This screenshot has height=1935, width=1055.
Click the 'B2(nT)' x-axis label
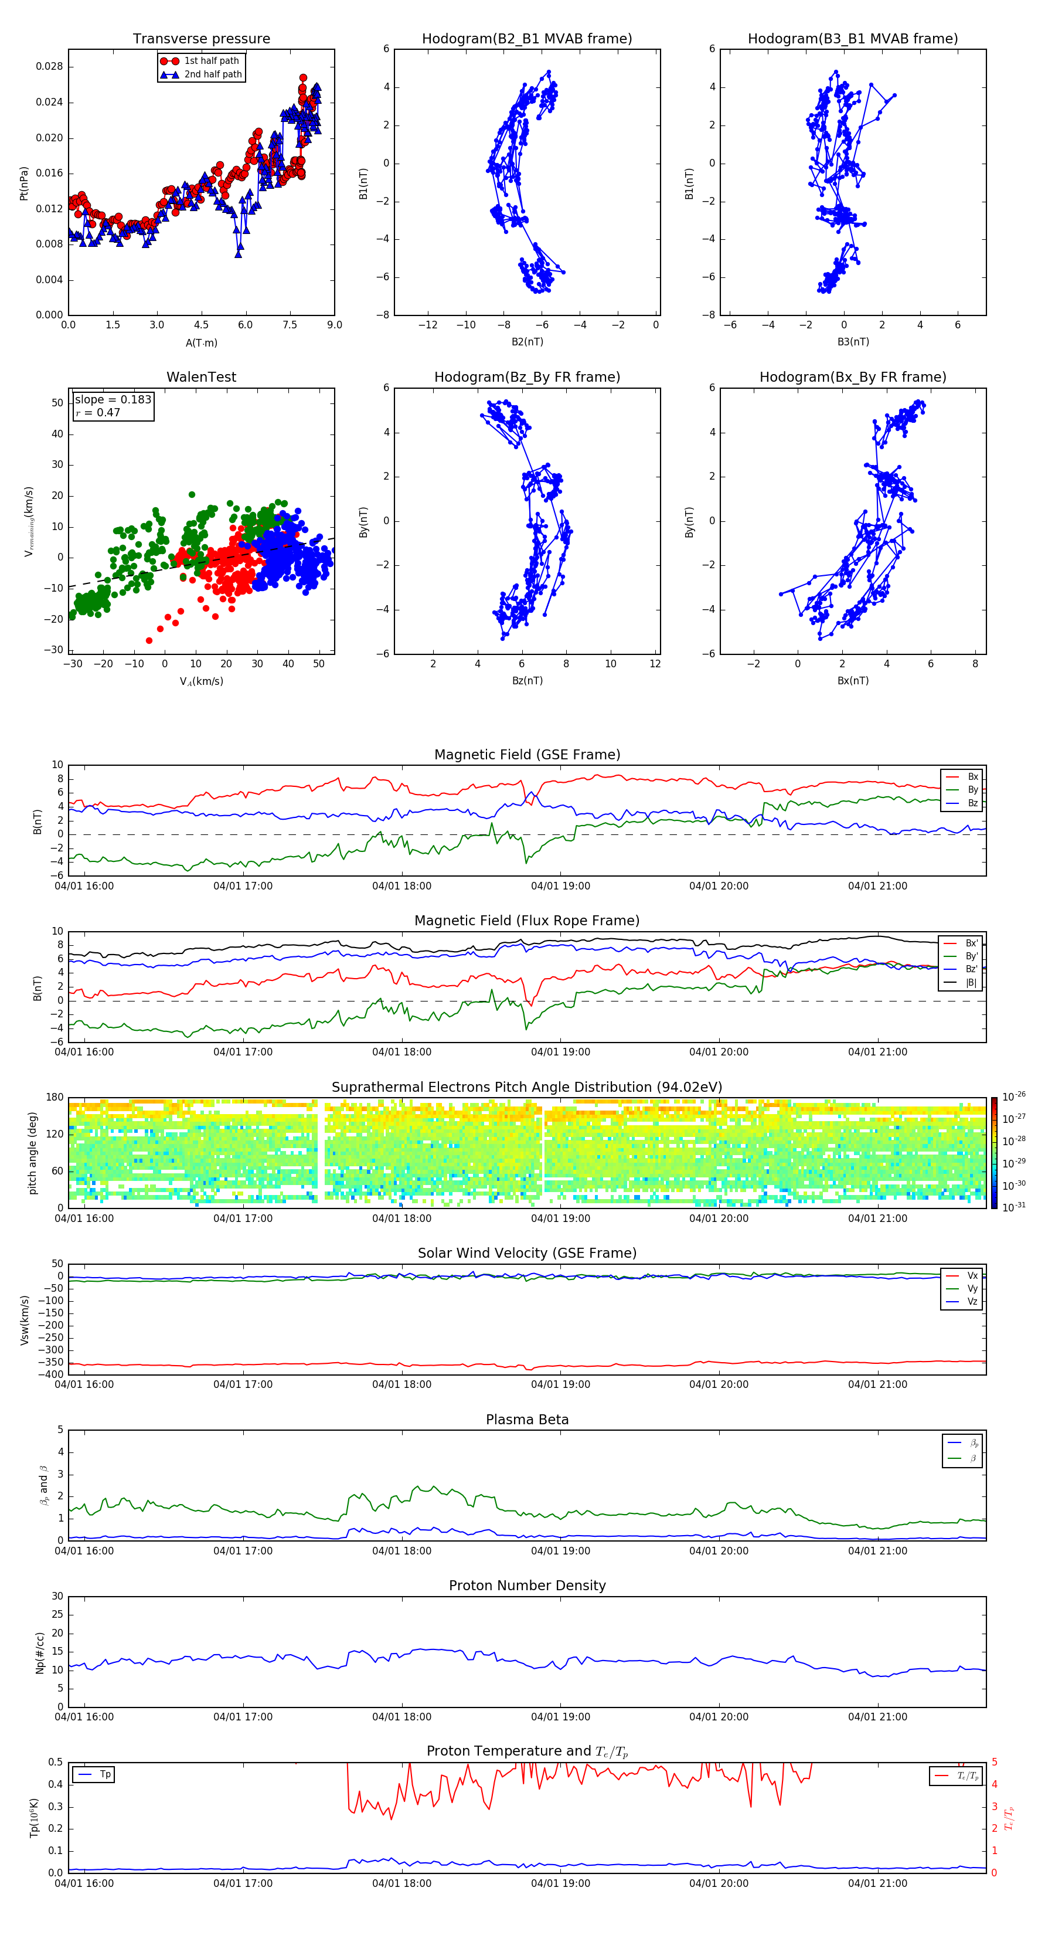(x=527, y=342)
